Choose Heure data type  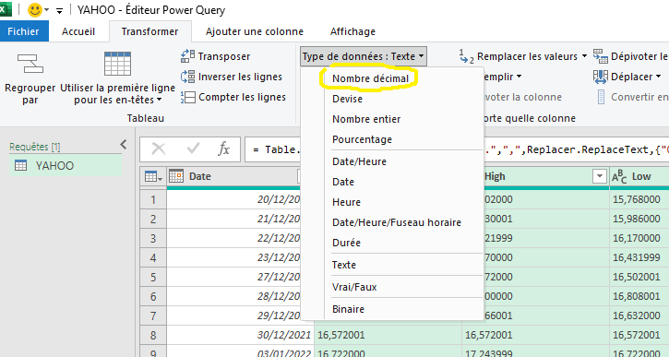346,202
